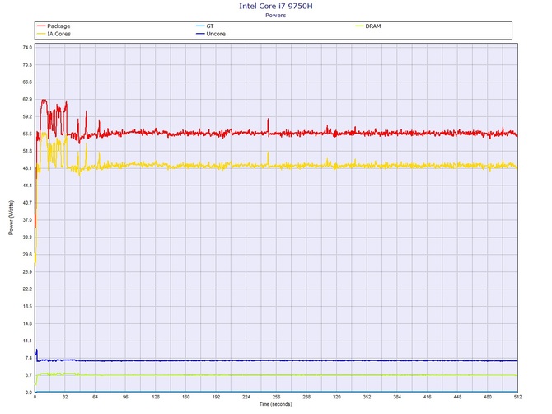
Task: Click the Power (Watts) axis label
Action: point(11,218)
